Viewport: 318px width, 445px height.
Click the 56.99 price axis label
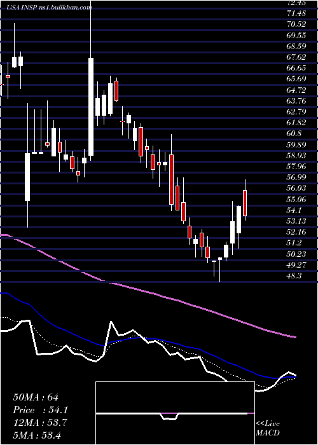click(x=296, y=177)
